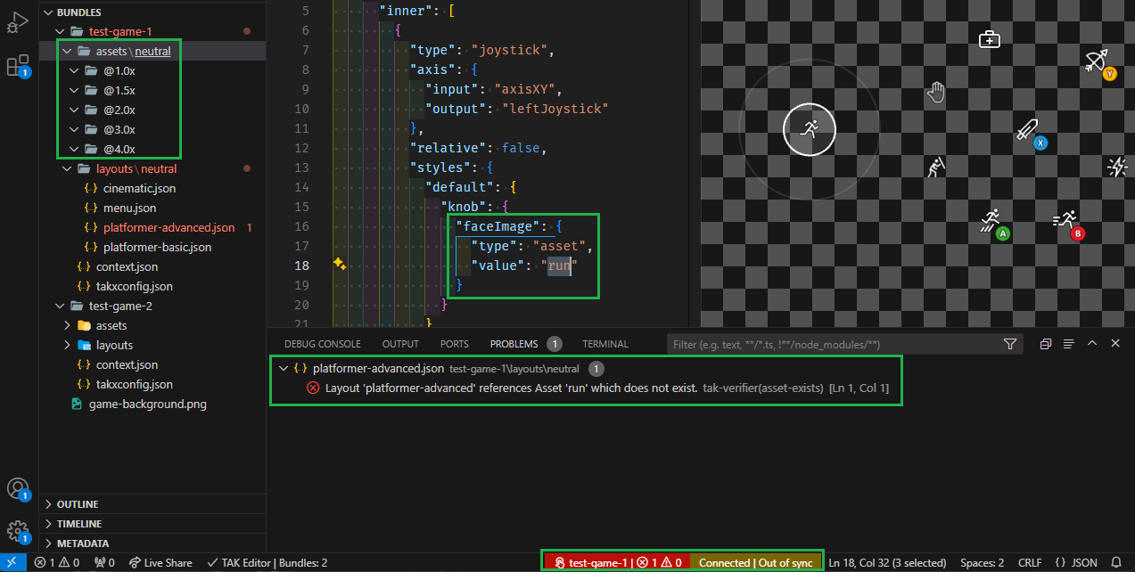1135x572 pixels.
Task: Click the 'run' does not exist error message
Action: point(512,388)
